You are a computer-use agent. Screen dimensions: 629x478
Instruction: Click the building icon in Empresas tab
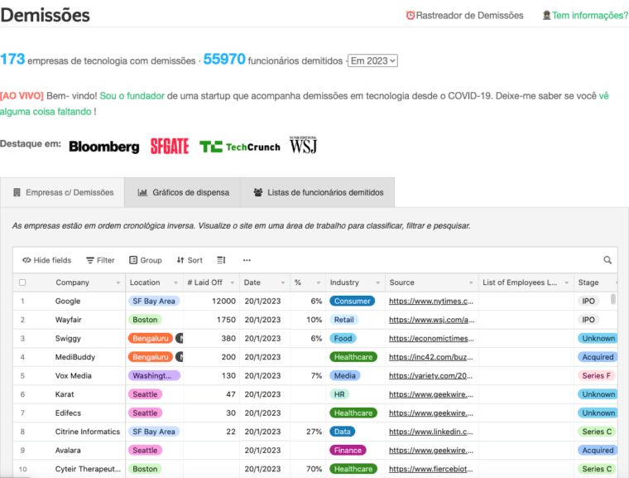click(17, 192)
